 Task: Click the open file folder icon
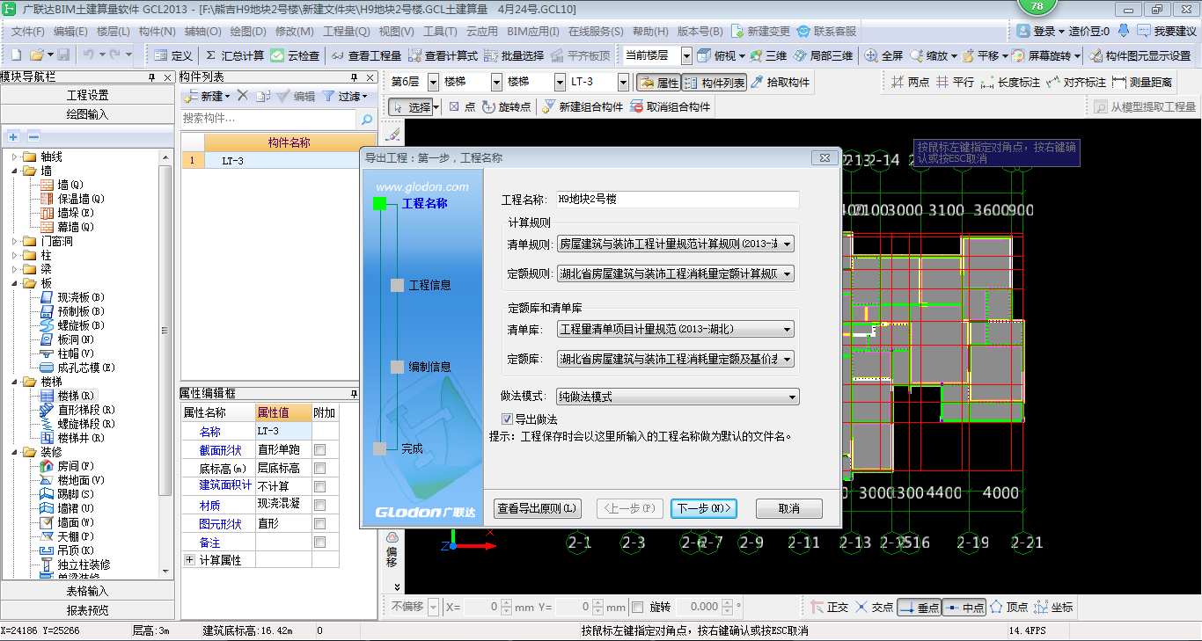36,55
